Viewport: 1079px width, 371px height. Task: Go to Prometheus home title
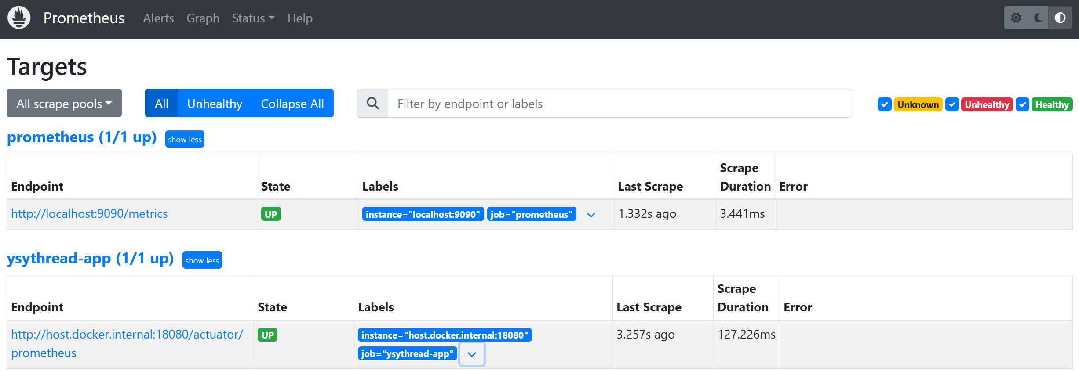(x=84, y=18)
